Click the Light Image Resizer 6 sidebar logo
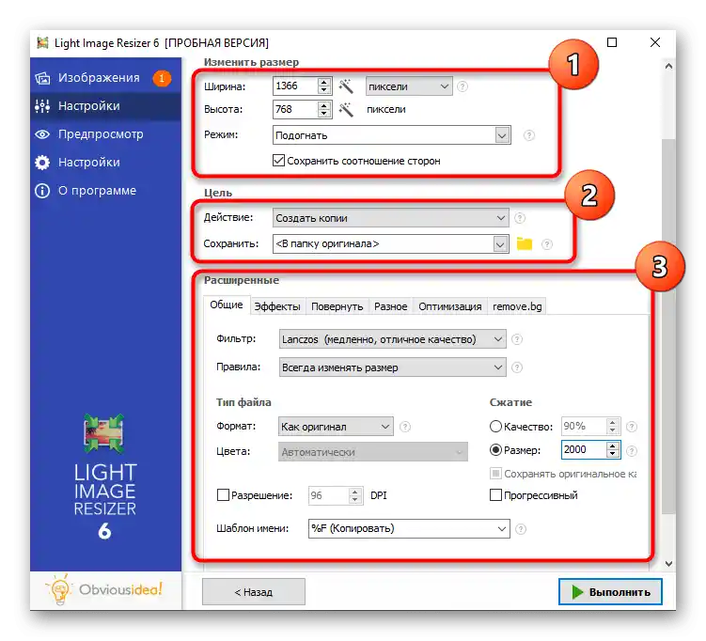The width and height of the screenshot is (706, 641). click(x=104, y=477)
